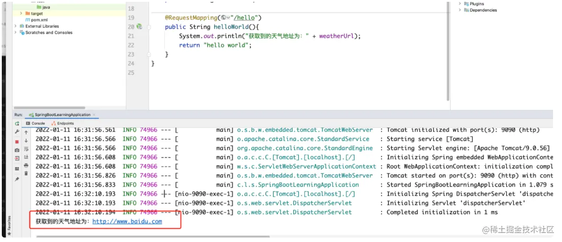Screen dimensions: 562x242
Task: Expand the Plugins node in the Maven panel
Action: click(x=460, y=4)
